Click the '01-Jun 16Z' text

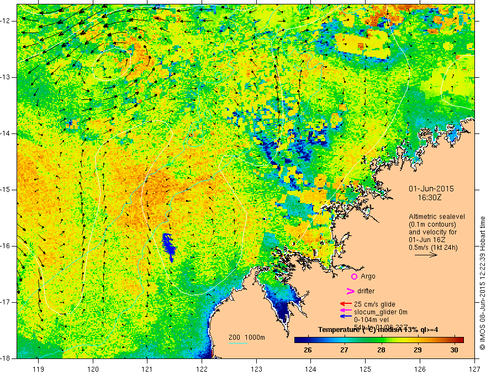click(x=426, y=240)
